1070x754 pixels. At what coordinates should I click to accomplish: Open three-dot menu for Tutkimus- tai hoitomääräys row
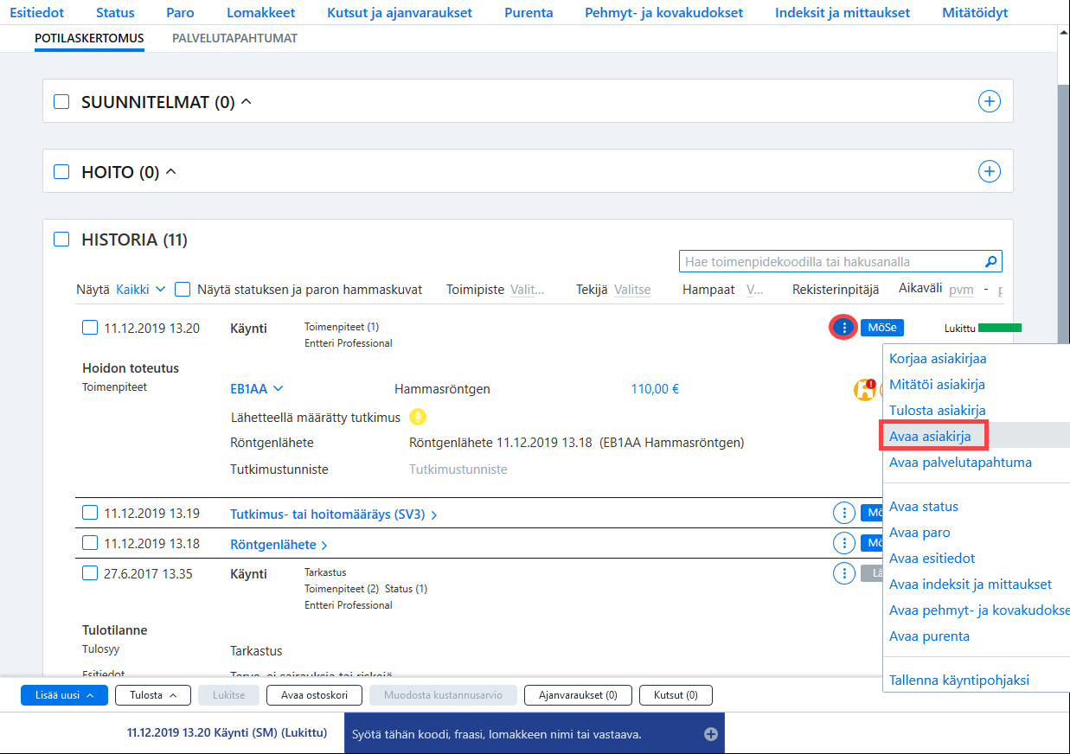[x=843, y=514]
